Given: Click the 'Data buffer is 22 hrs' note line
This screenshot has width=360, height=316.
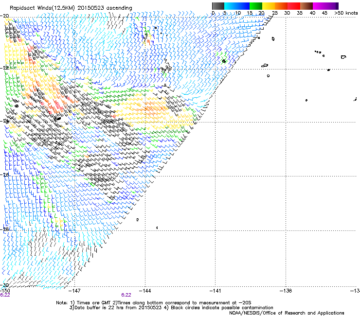Looking at the screenshot, I should (171, 308).
